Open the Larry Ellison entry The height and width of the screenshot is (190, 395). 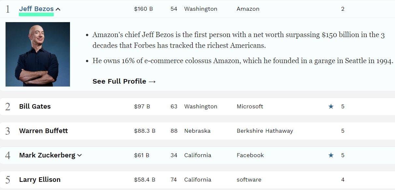pos(40,180)
